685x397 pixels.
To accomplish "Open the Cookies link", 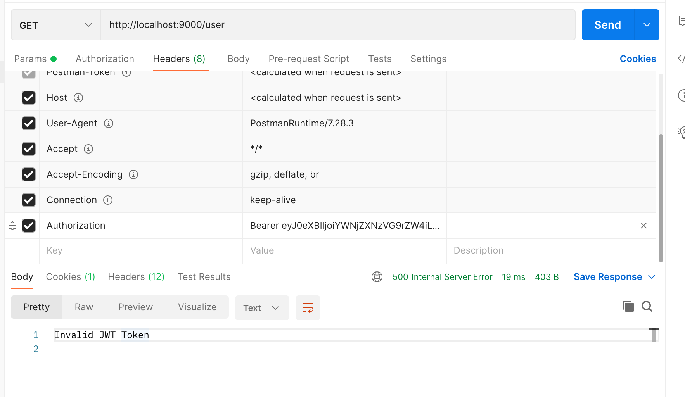I will 638,59.
